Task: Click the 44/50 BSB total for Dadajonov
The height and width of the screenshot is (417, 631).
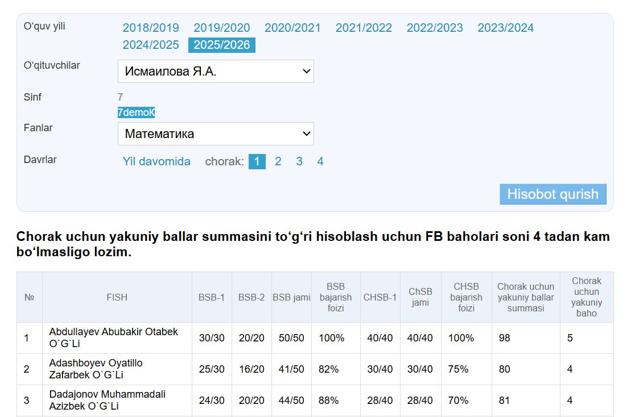Action: tap(291, 401)
